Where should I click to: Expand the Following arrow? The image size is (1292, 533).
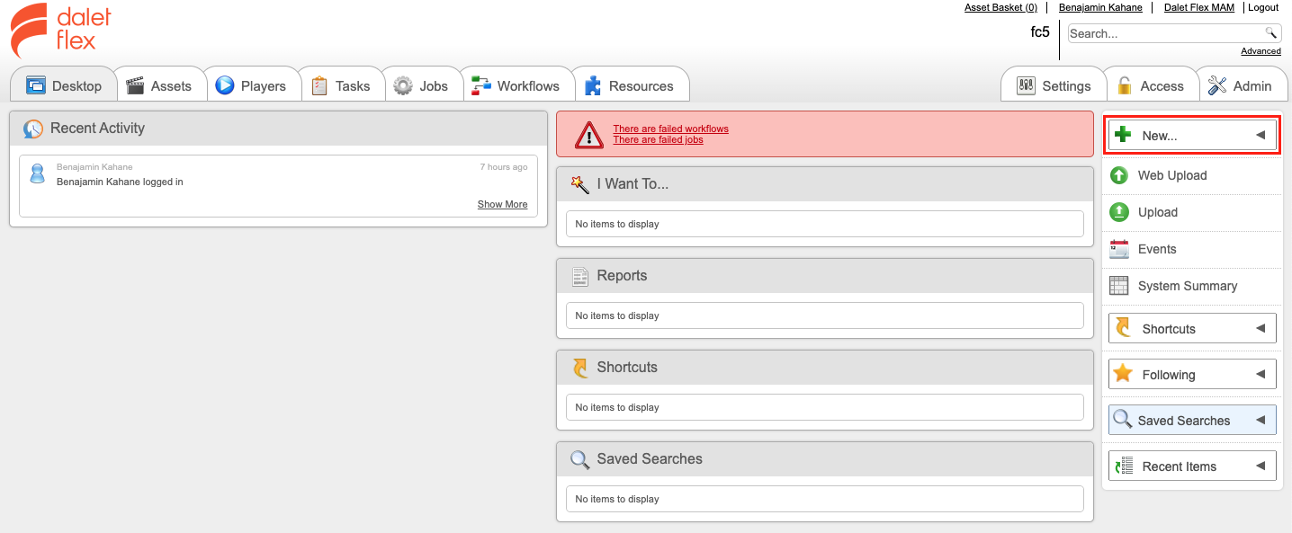(1261, 375)
